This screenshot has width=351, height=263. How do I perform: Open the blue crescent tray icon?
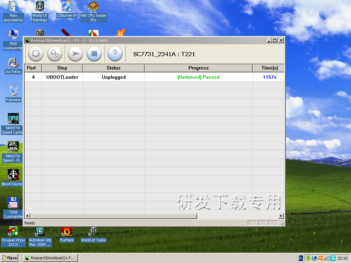pos(314,258)
